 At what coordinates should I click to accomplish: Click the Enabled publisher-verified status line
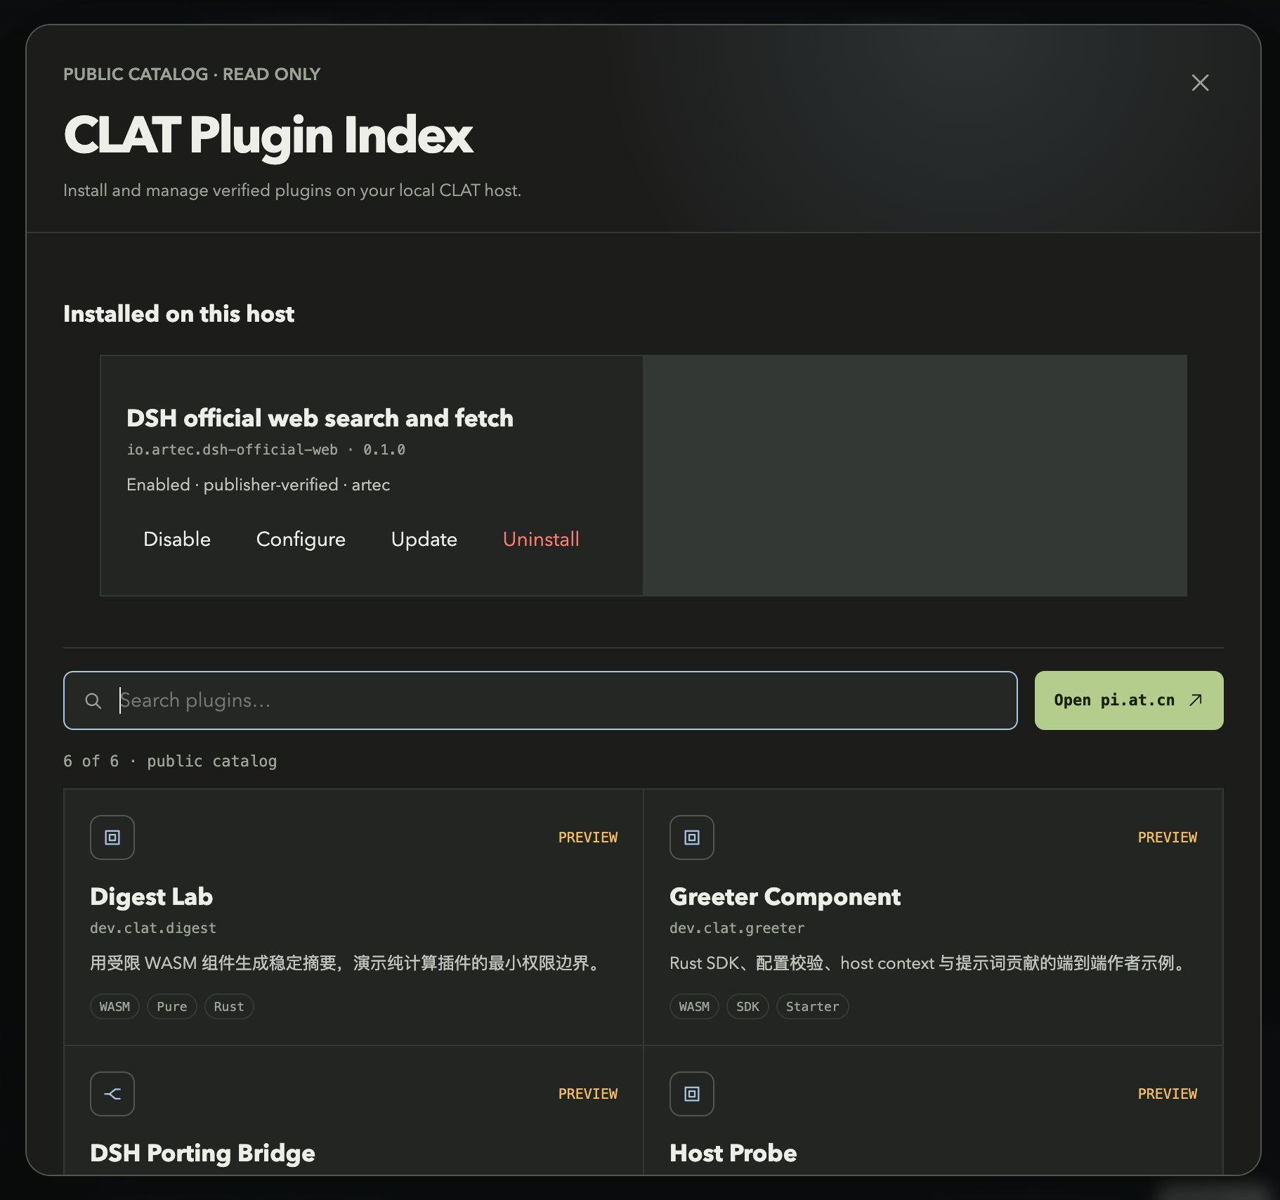(x=258, y=485)
